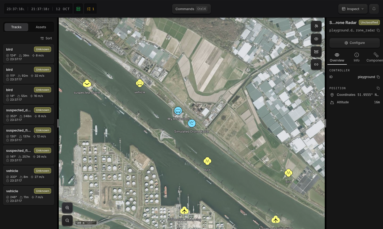Viewport: 383px width, 229px height.
Task: Select the bird marker near river center
Action: 207,161
